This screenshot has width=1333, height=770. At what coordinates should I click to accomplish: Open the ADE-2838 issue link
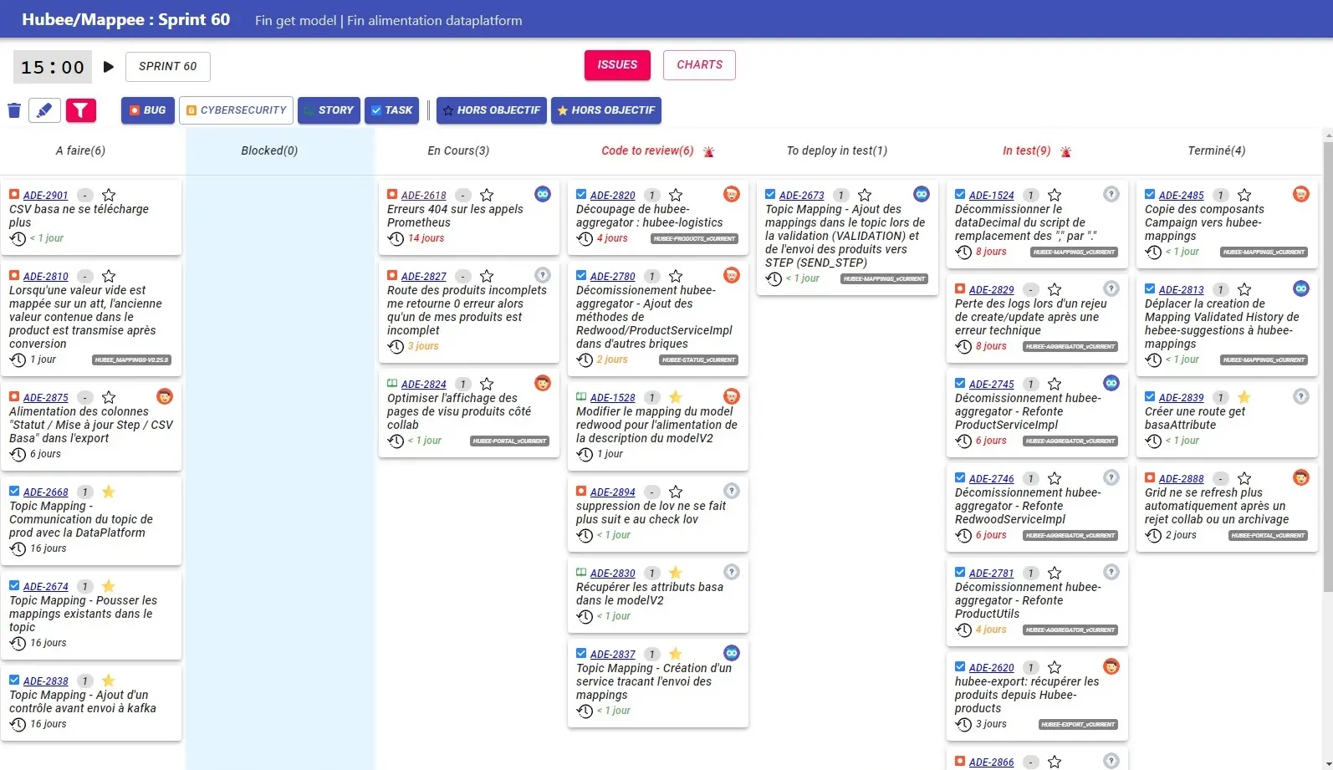pos(46,681)
